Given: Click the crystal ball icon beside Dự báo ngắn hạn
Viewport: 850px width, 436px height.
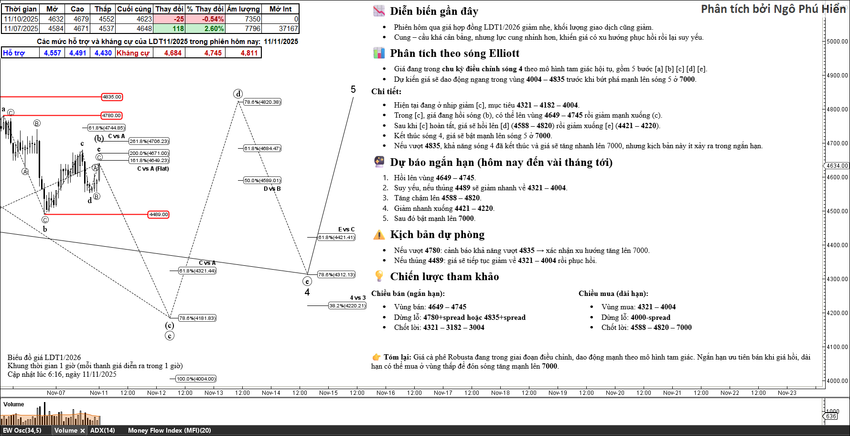Looking at the screenshot, I should [x=379, y=162].
